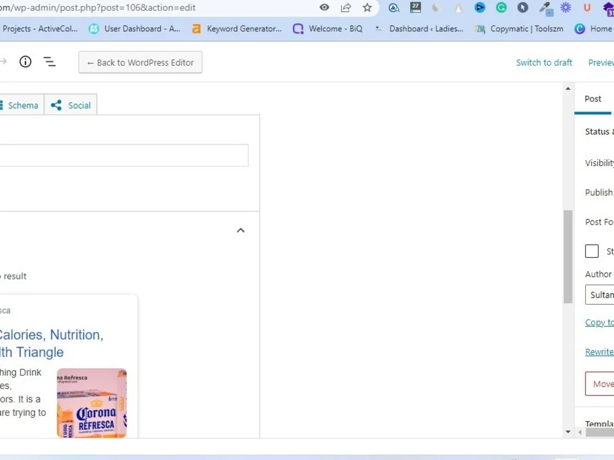This screenshot has width=614, height=460.
Task: Open the Home bookmark with Canva icon
Action: click(x=593, y=29)
